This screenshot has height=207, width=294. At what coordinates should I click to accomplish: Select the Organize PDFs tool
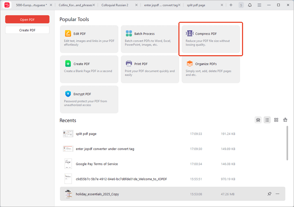(x=211, y=69)
